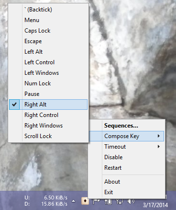The image size is (176, 210).
Task: Click the upload/download speed meter
Action: click(x=46, y=201)
